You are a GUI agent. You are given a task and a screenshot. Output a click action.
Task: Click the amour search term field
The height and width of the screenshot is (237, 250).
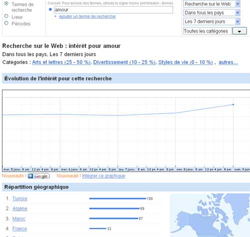(x=113, y=10)
